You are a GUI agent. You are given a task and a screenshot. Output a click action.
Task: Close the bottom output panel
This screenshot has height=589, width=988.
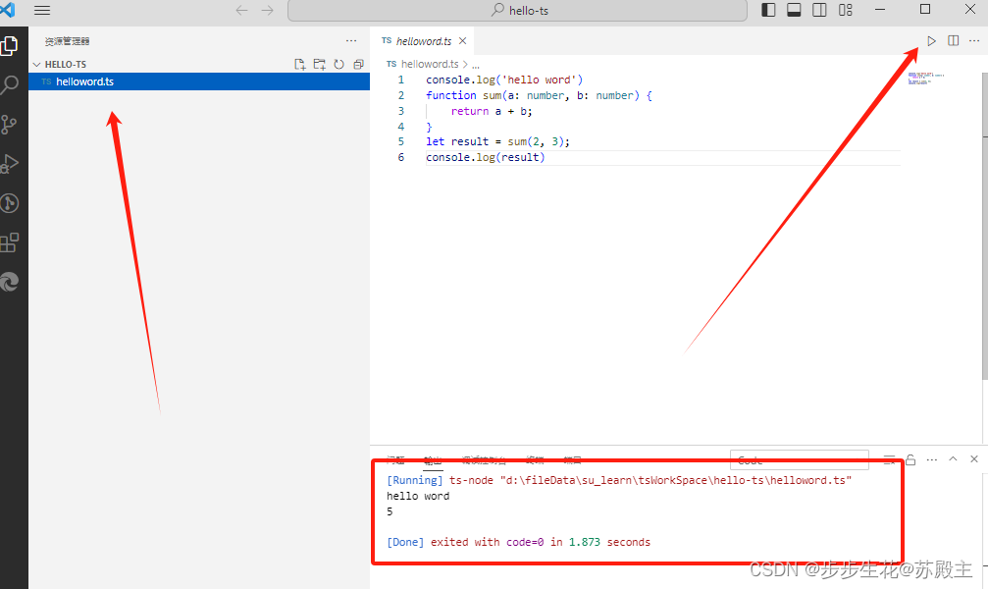click(974, 459)
